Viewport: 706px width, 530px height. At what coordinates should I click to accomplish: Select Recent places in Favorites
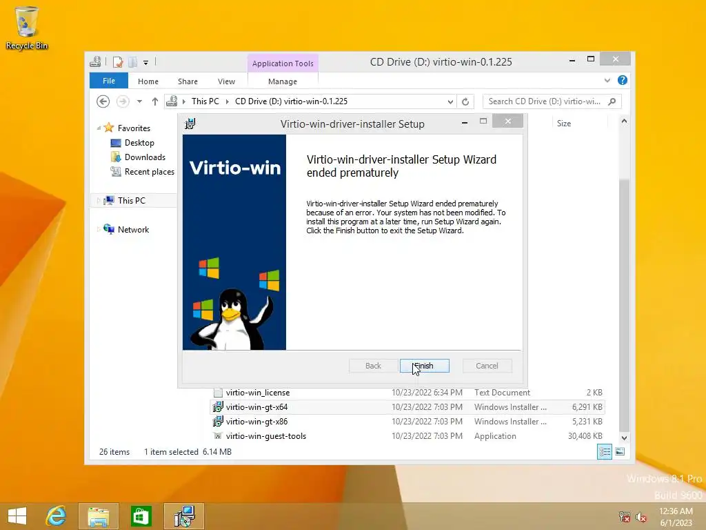click(149, 172)
